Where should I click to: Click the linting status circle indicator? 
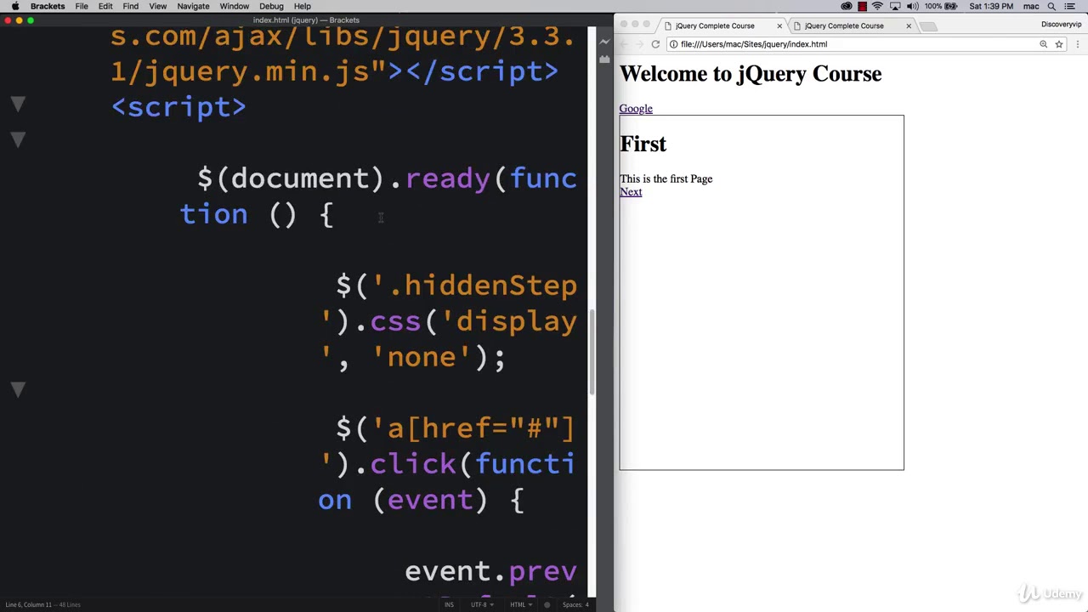547,604
